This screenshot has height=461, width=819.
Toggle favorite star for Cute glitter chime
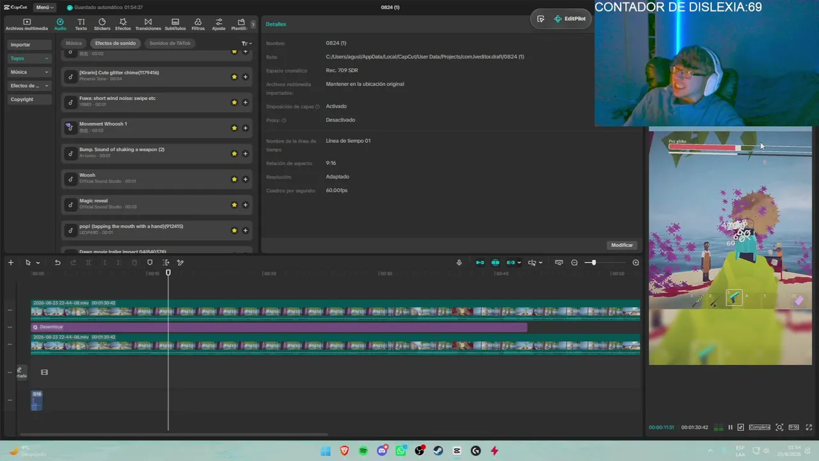point(234,77)
